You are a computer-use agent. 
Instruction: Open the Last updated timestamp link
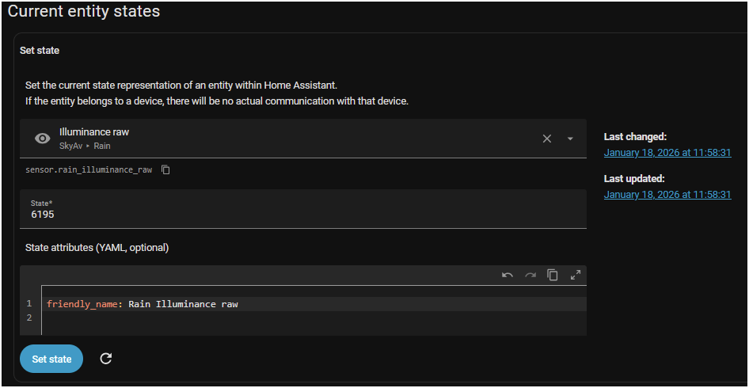click(x=667, y=194)
